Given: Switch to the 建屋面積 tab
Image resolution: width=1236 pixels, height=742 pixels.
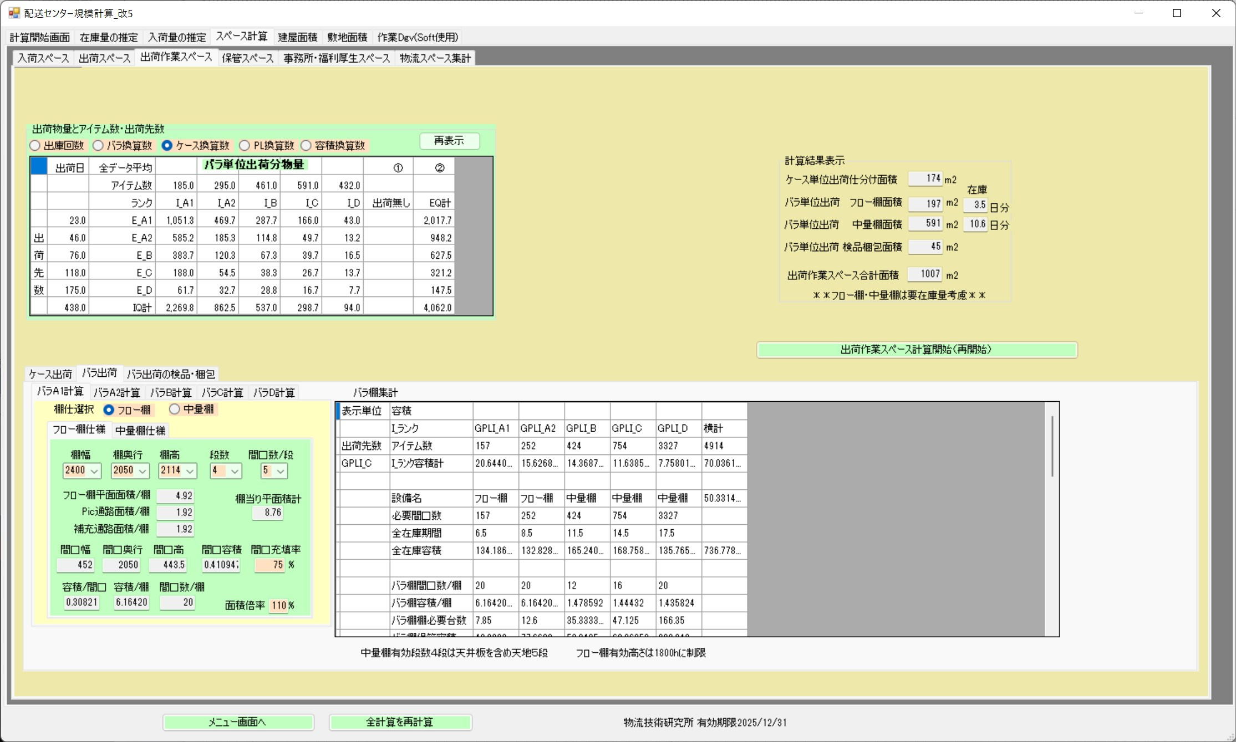Looking at the screenshot, I should pyautogui.click(x=297, y=37).
